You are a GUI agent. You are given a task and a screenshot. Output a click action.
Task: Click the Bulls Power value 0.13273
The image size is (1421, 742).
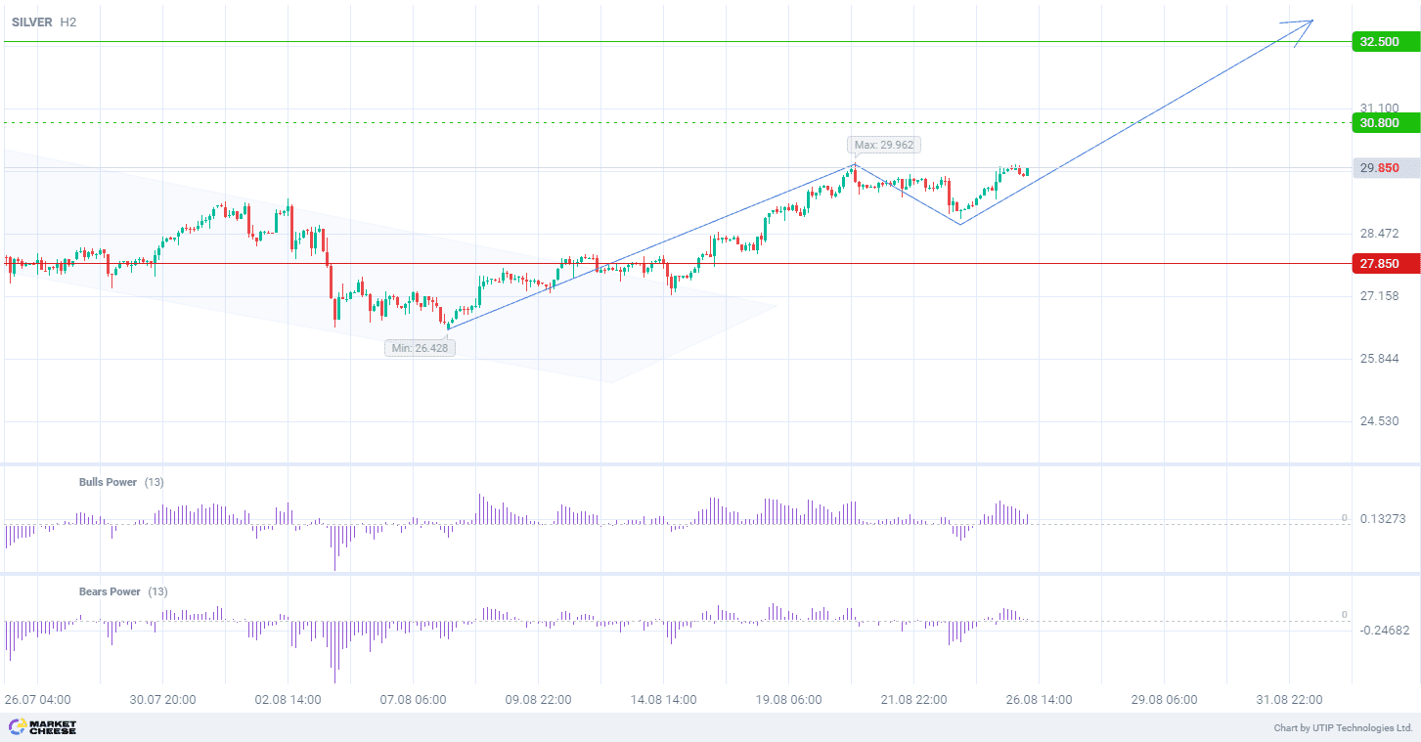click(x=1383, y=519)
